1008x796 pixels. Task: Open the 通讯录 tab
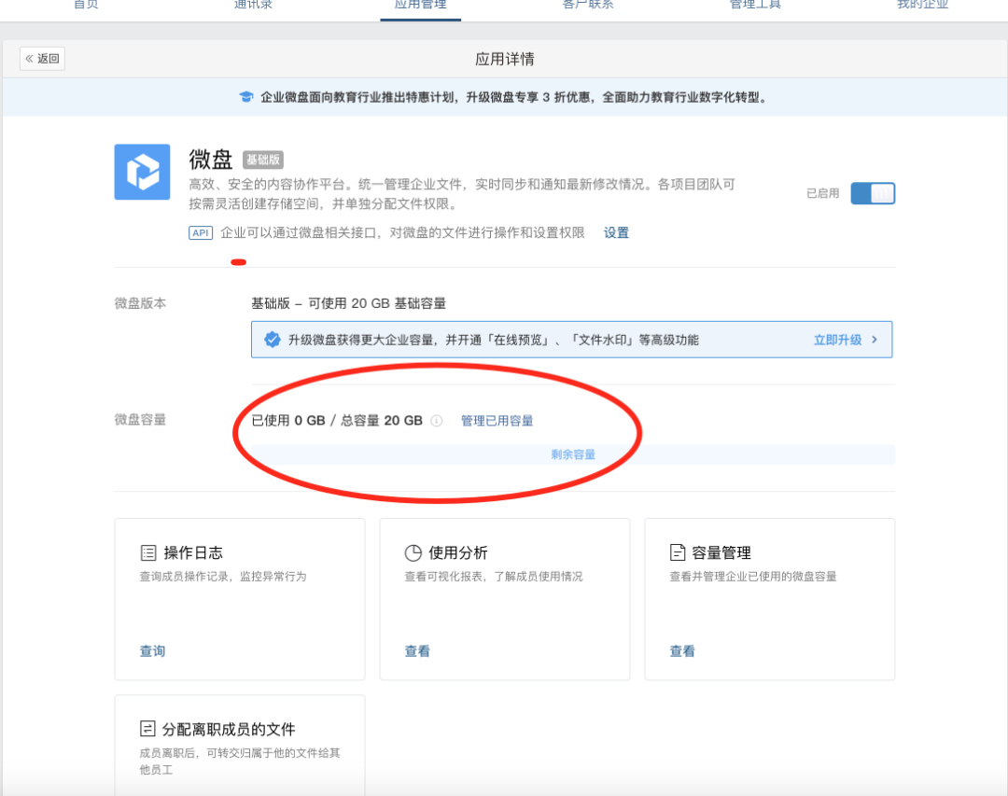[253, 4]
